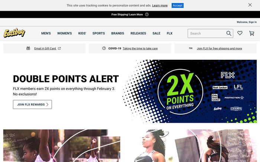Click the 2X Points banner image

click(x=189, y=91)
